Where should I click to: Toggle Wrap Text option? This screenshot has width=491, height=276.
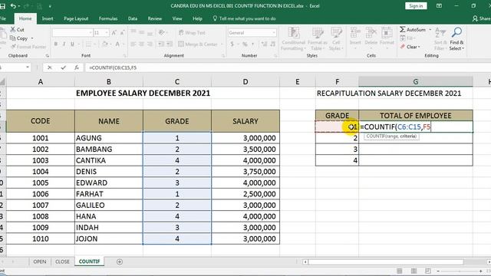coord(192,32)
